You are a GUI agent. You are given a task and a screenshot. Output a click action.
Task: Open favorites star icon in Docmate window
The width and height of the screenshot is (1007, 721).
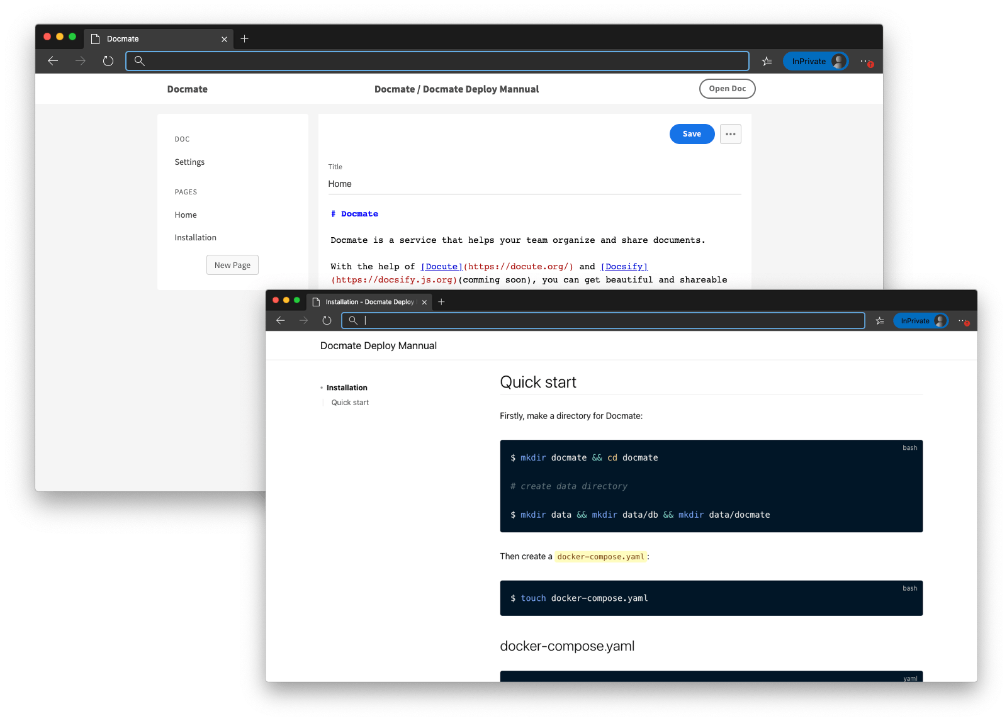click(x=767, y=61)
